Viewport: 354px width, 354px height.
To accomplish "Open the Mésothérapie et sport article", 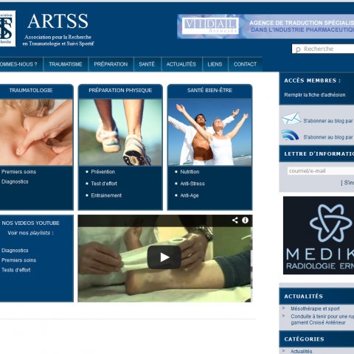I will 315,308.
